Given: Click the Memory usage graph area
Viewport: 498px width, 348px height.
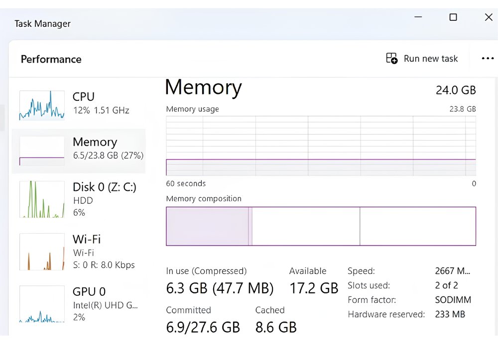Looking at the screenshot, I should coord(321,146).
